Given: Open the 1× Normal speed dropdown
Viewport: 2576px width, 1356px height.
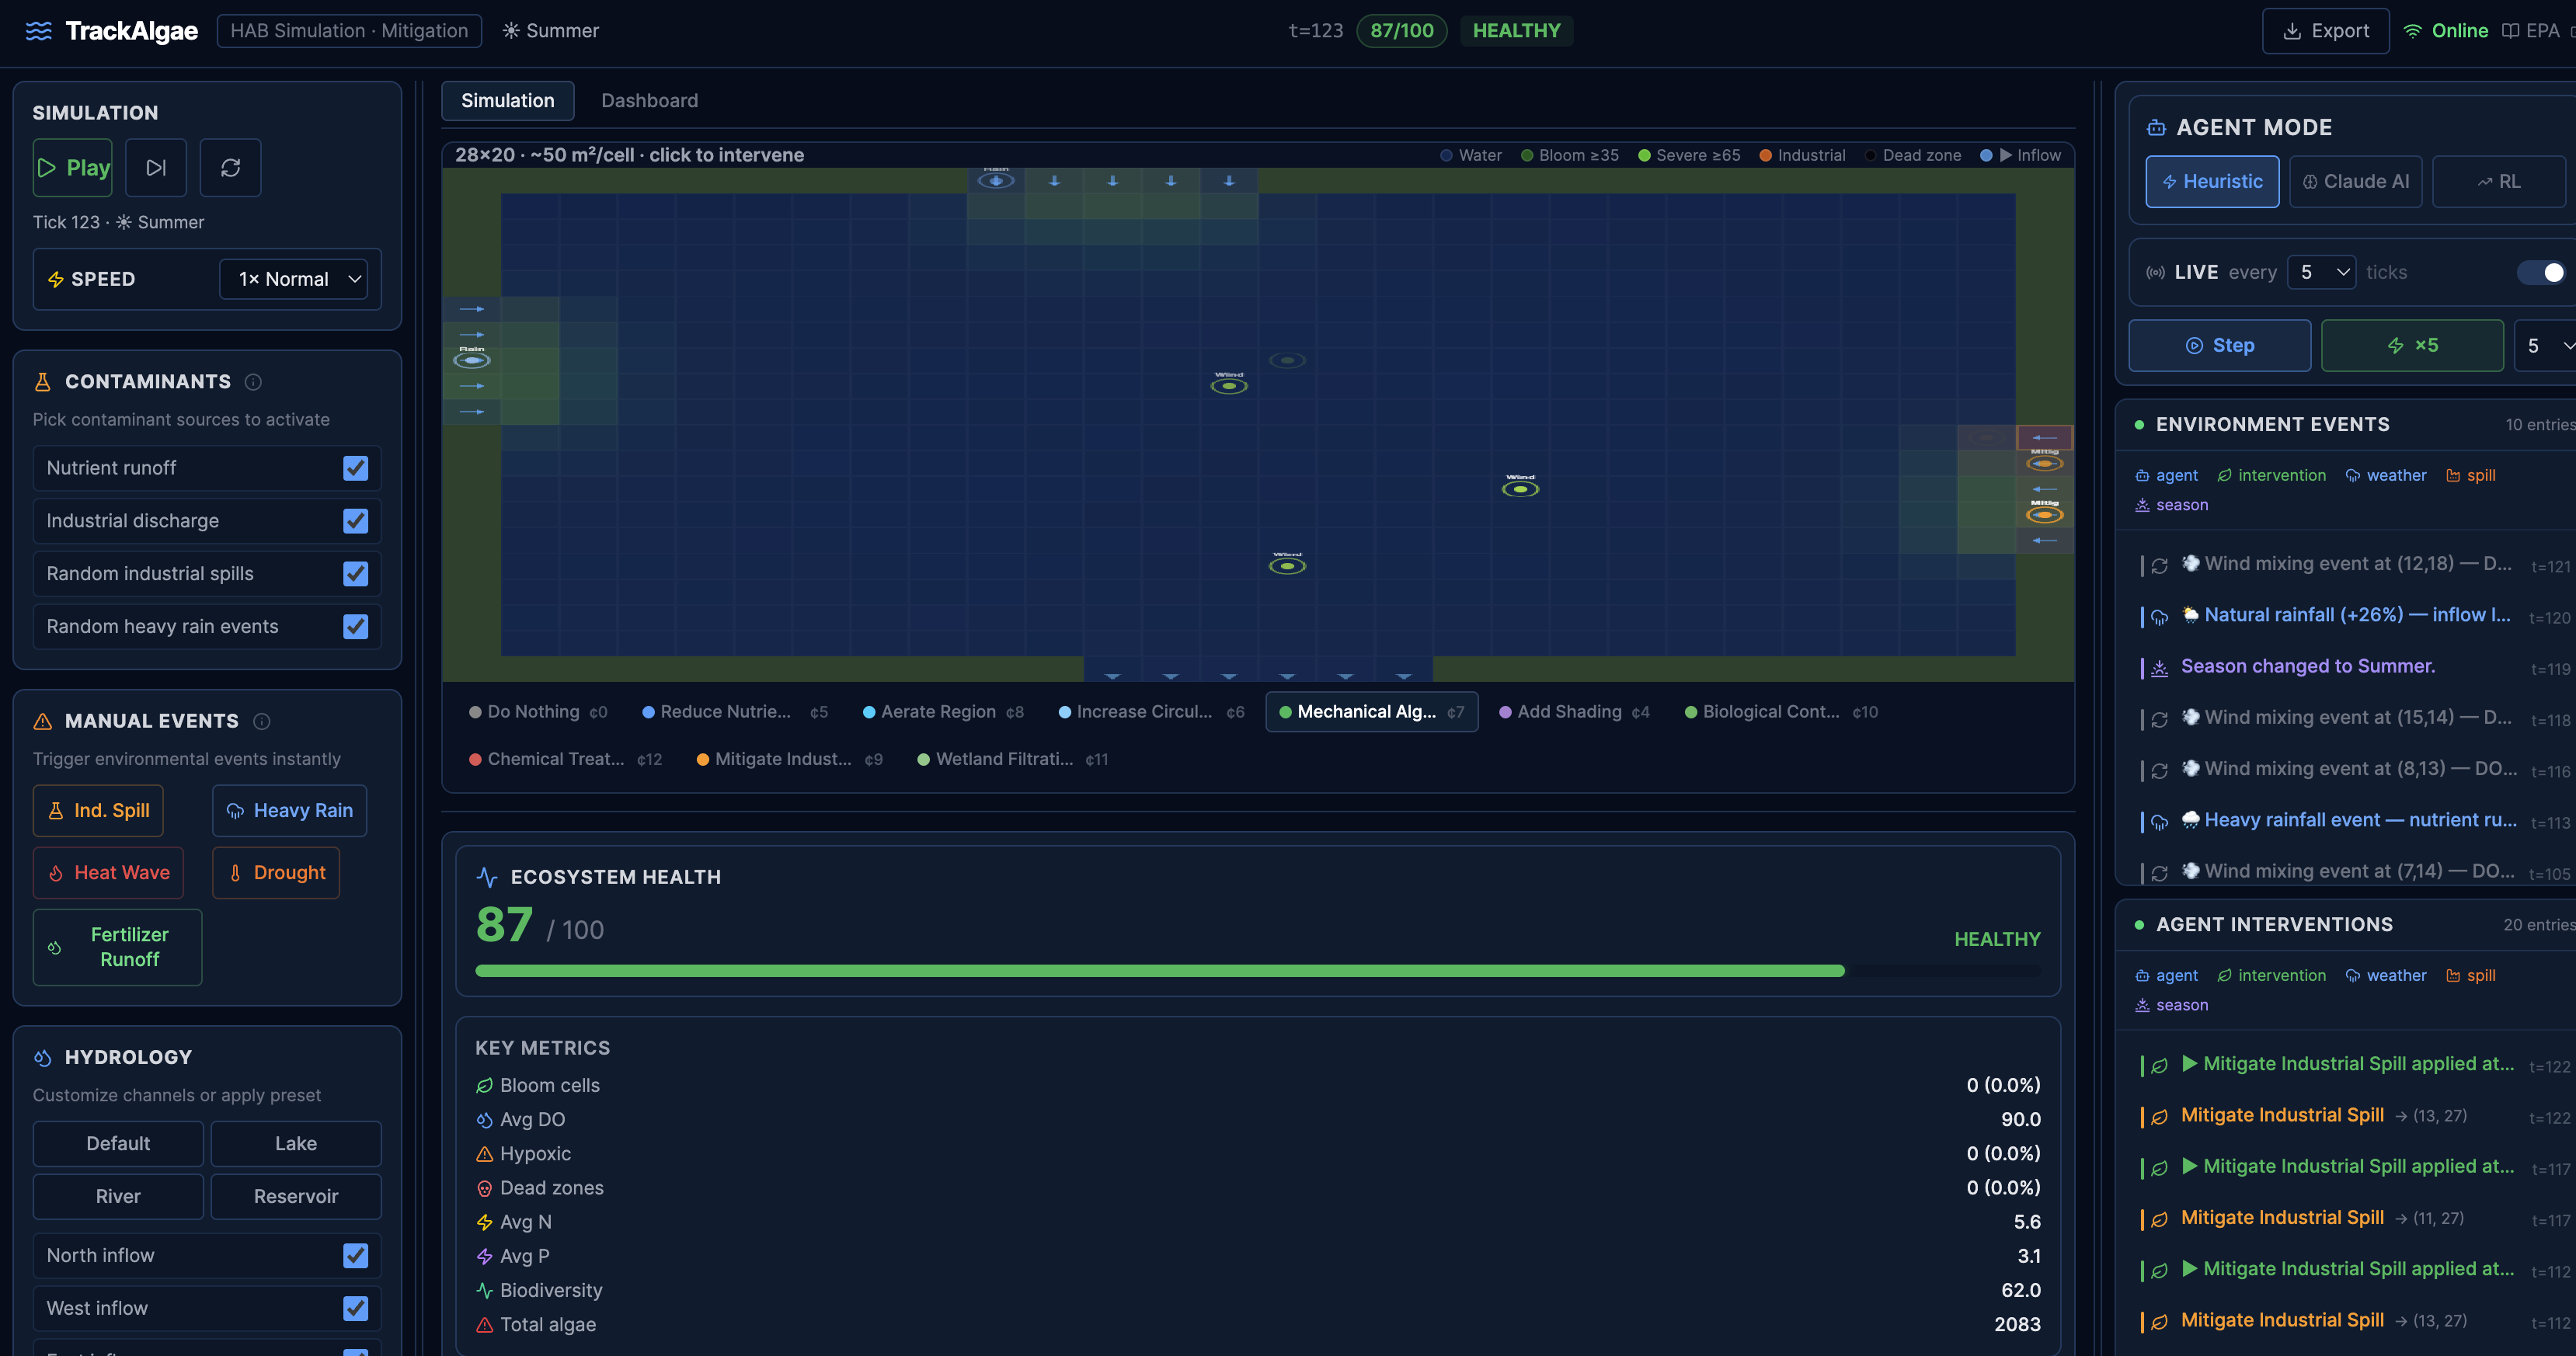Looking at the screenshot, I should coord(294,279).
